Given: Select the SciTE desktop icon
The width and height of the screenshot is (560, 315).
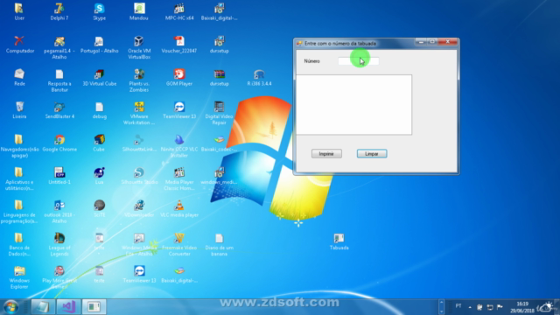Looking at the screenshot, I should (x=99, y=208).
